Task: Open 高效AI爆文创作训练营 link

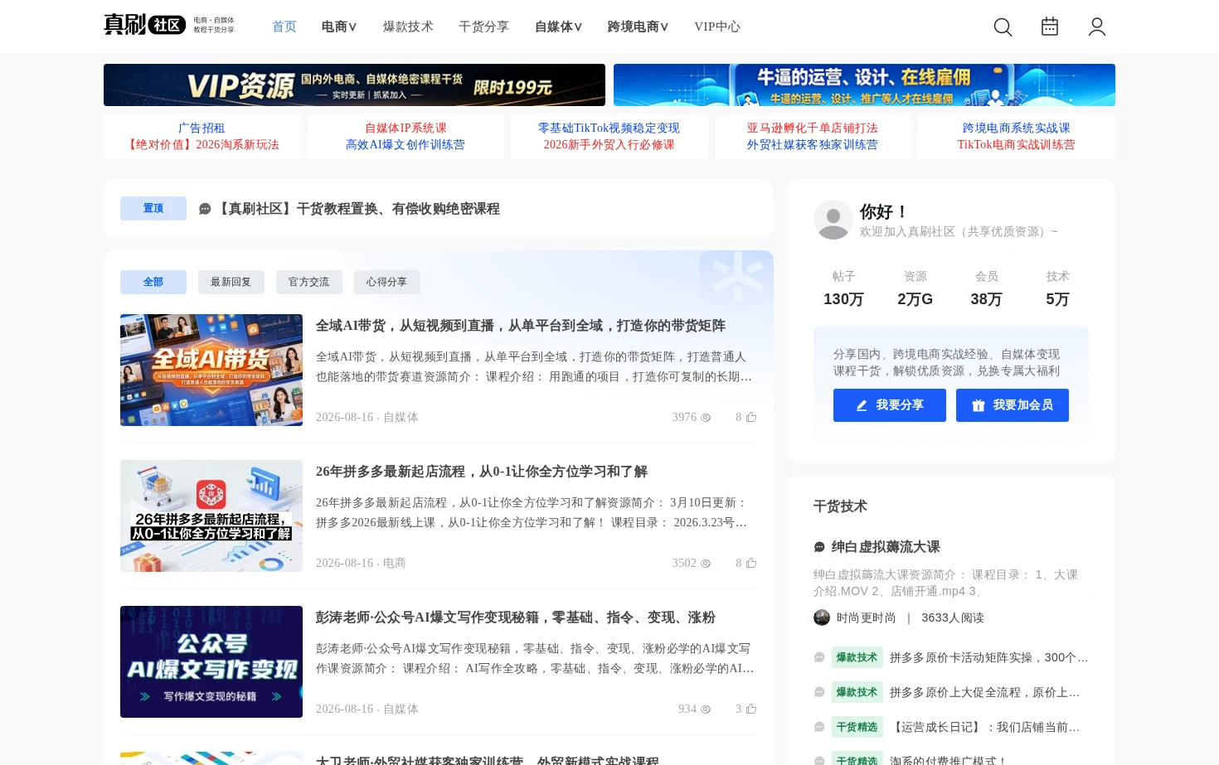Action: [x=406, y=144]
